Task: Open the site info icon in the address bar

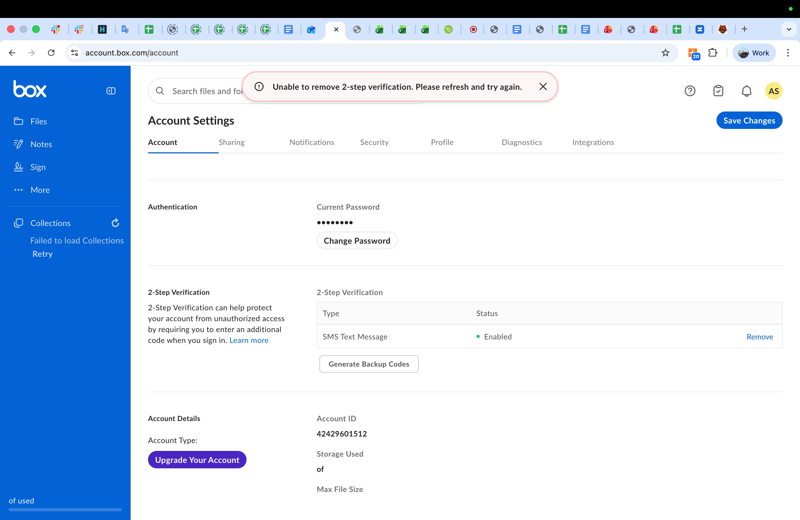Action: coord(75,53)
